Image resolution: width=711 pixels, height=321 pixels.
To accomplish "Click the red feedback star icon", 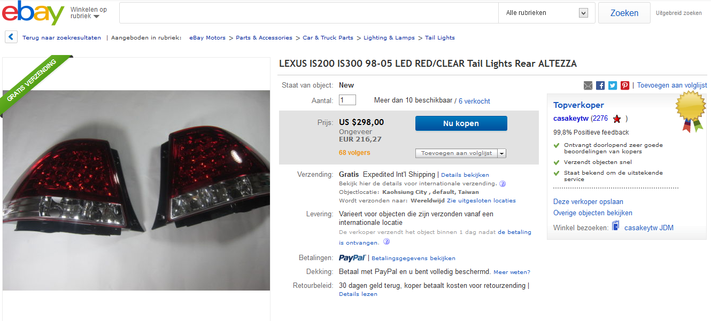I will coord(617,119).
